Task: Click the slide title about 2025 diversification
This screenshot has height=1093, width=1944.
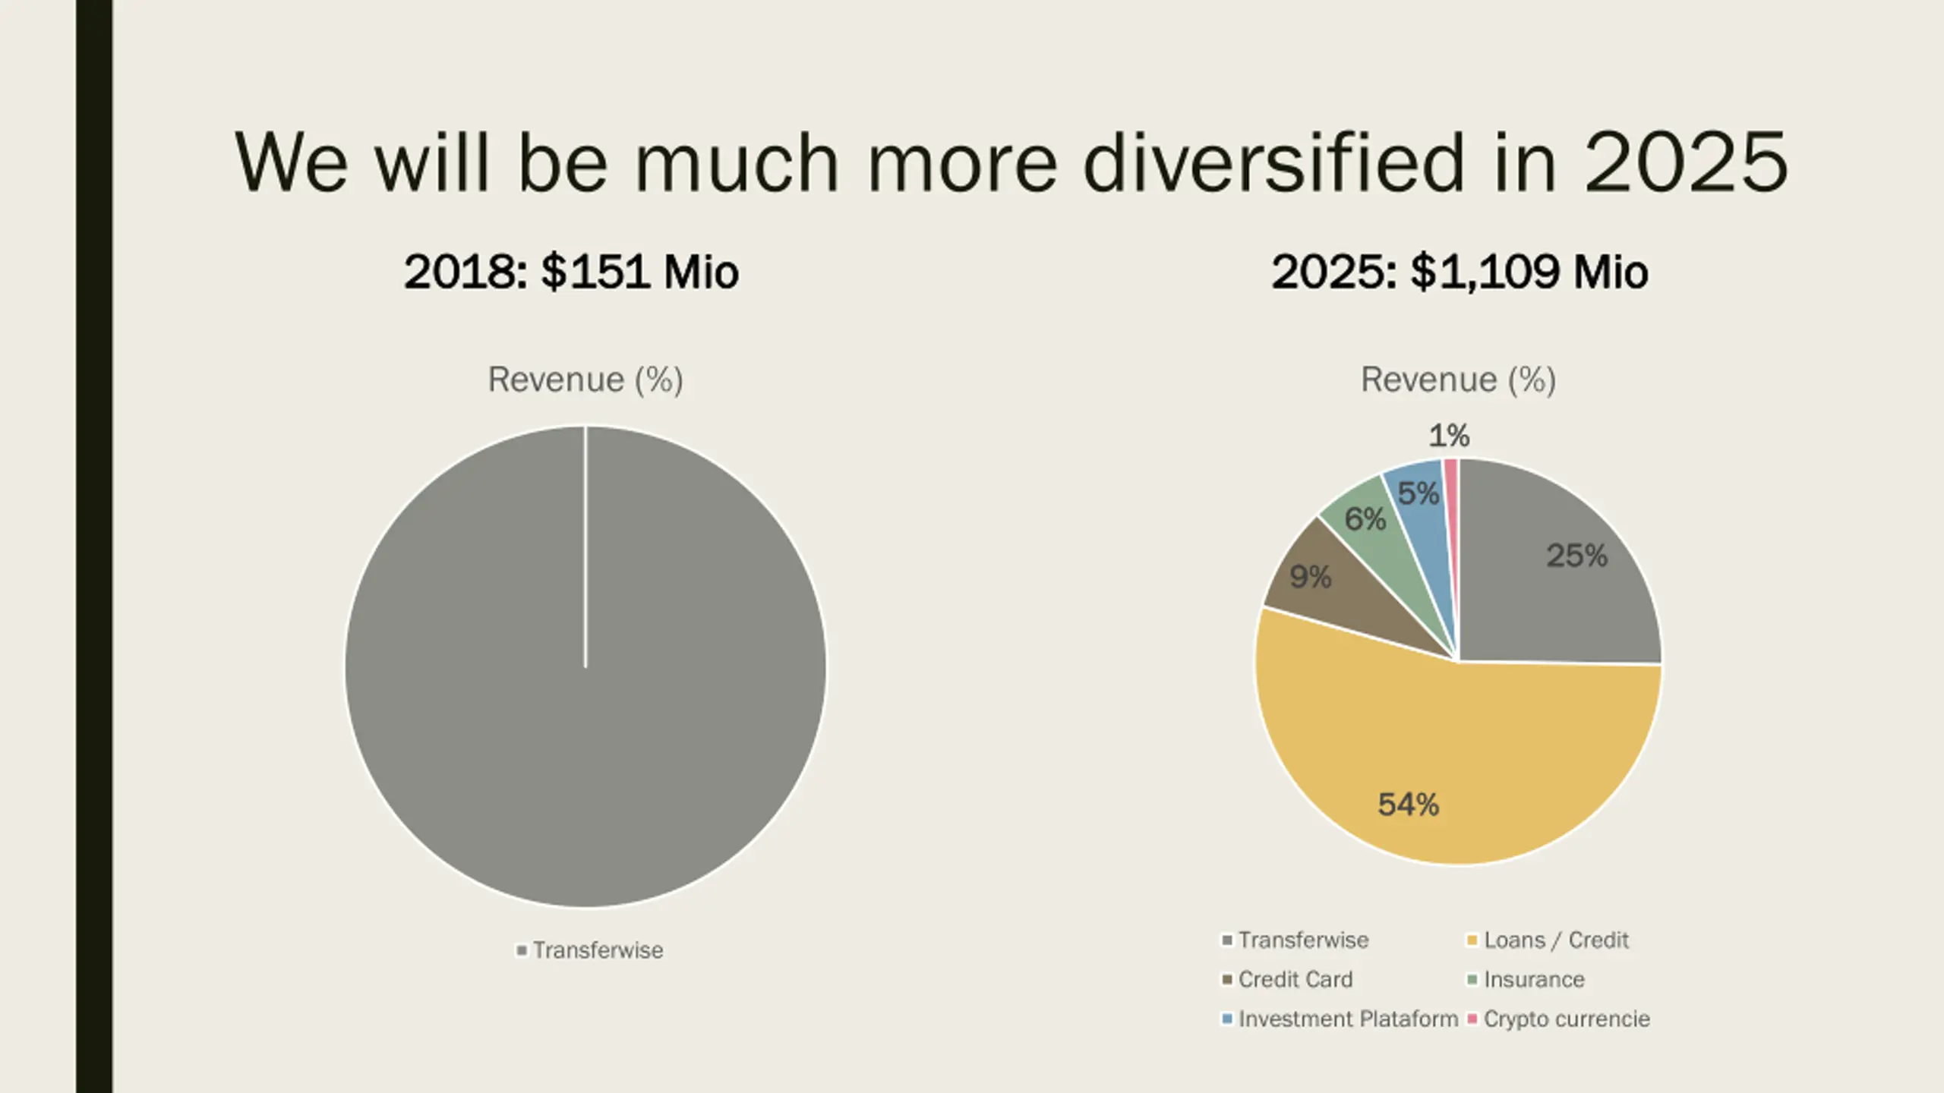Action: (1011, 162)
